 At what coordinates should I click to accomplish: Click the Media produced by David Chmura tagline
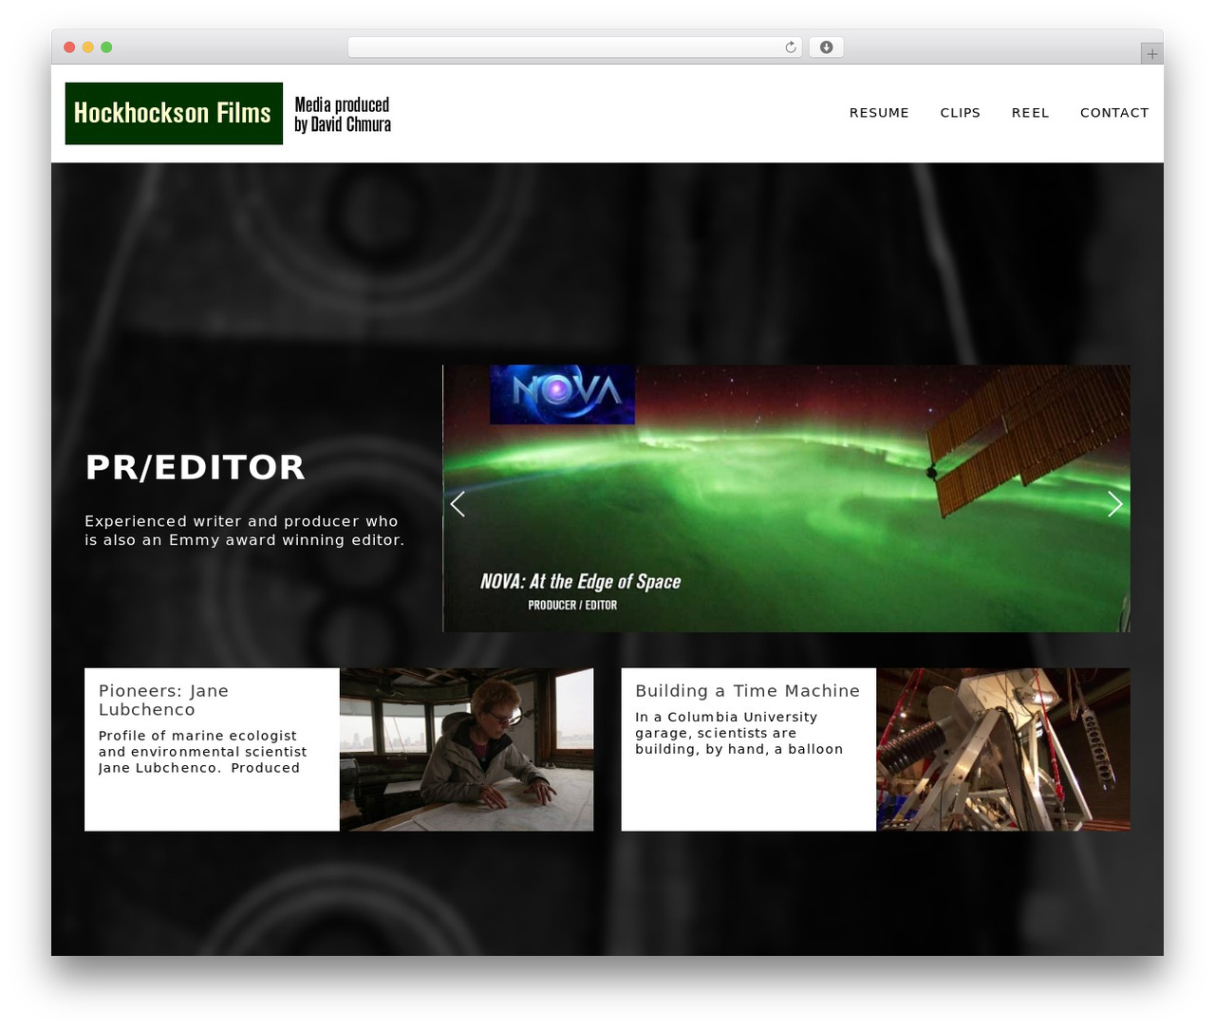pos(342,114)
